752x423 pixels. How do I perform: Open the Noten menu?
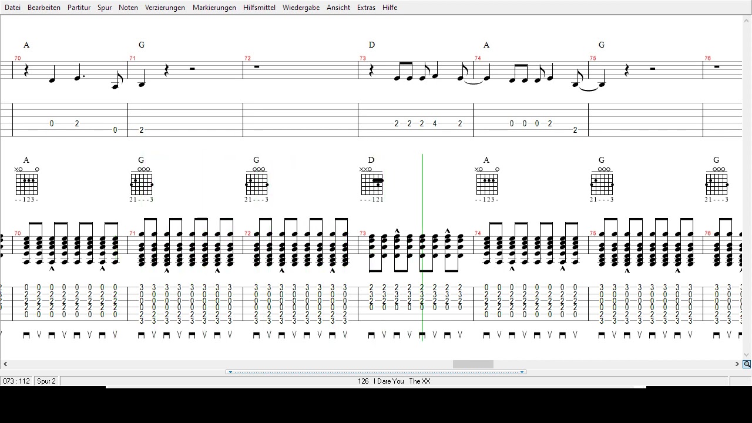(128, 8)
